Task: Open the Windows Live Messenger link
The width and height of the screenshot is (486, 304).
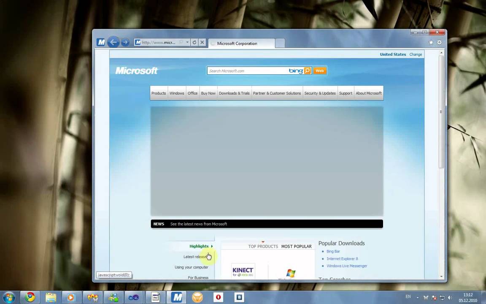Action: coord(347,266)
